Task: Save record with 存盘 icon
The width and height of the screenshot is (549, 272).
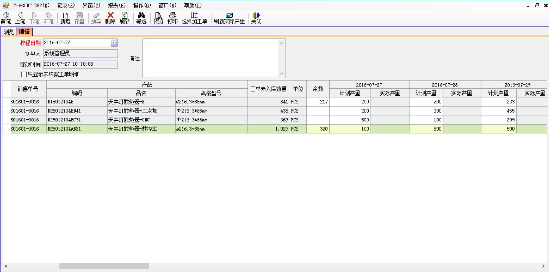Action: tap(79, 18)
